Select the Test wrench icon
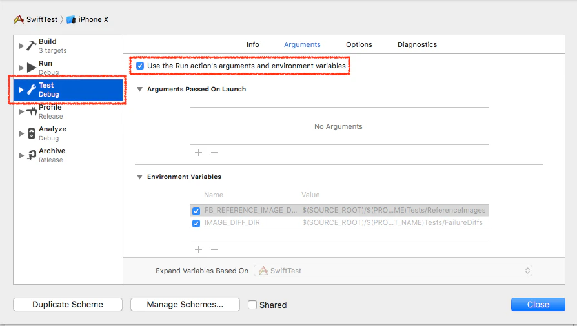 (x=32, y=90)
